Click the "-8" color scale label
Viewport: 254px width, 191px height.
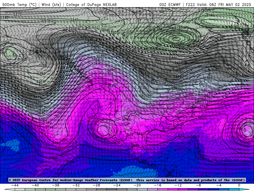point(198,185)
